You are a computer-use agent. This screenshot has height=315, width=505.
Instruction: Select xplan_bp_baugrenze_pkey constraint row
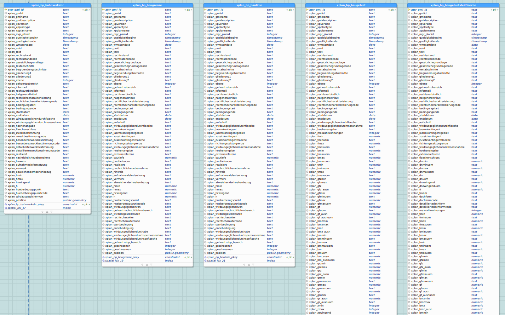click(147, 257)
